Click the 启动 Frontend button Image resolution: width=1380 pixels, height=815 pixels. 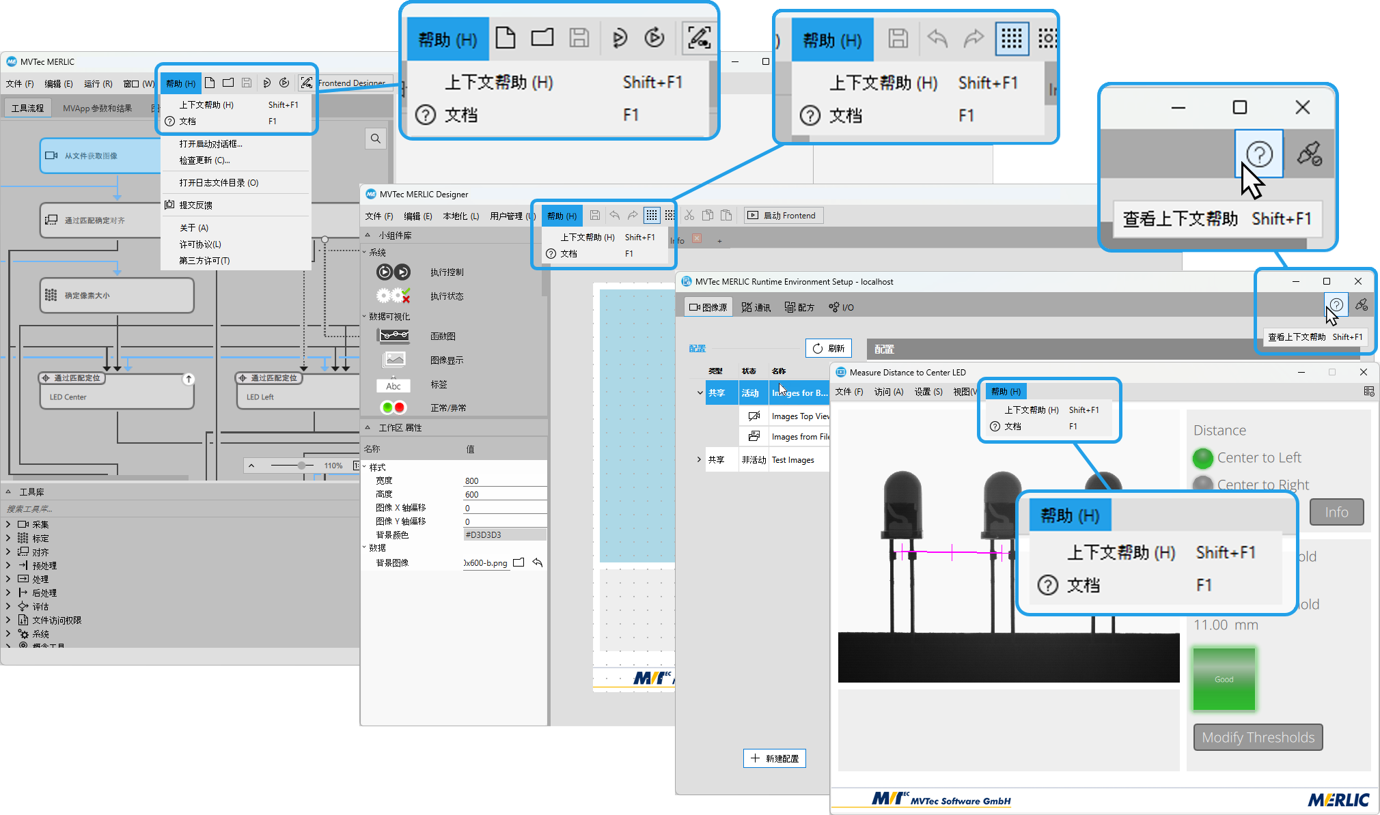tap(783, 216)
